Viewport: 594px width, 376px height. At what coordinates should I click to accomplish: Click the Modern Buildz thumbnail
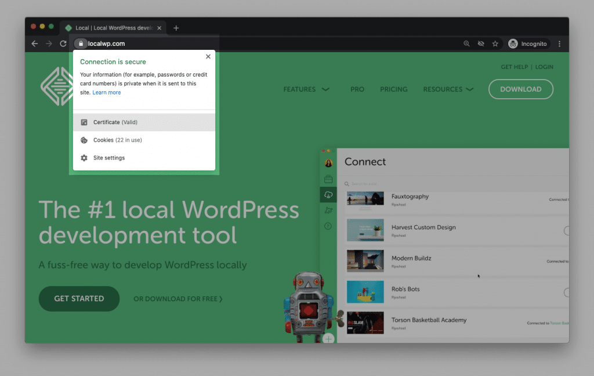coord(365,261)
